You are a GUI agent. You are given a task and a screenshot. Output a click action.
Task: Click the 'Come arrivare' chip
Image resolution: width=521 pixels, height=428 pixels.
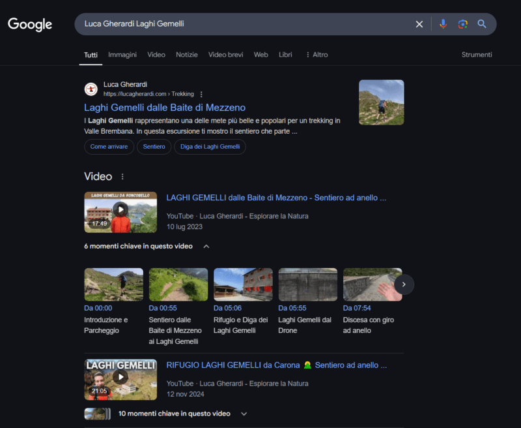pos(109,147)
